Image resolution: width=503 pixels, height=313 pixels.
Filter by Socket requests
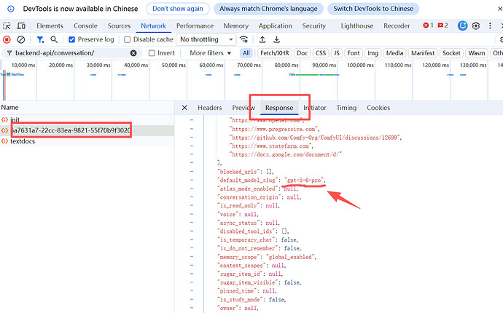[451, 53]
